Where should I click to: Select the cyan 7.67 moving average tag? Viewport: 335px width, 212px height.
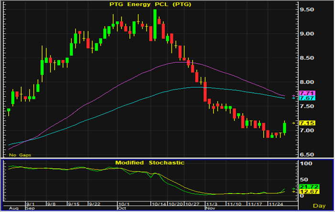[x=306, y=98]
